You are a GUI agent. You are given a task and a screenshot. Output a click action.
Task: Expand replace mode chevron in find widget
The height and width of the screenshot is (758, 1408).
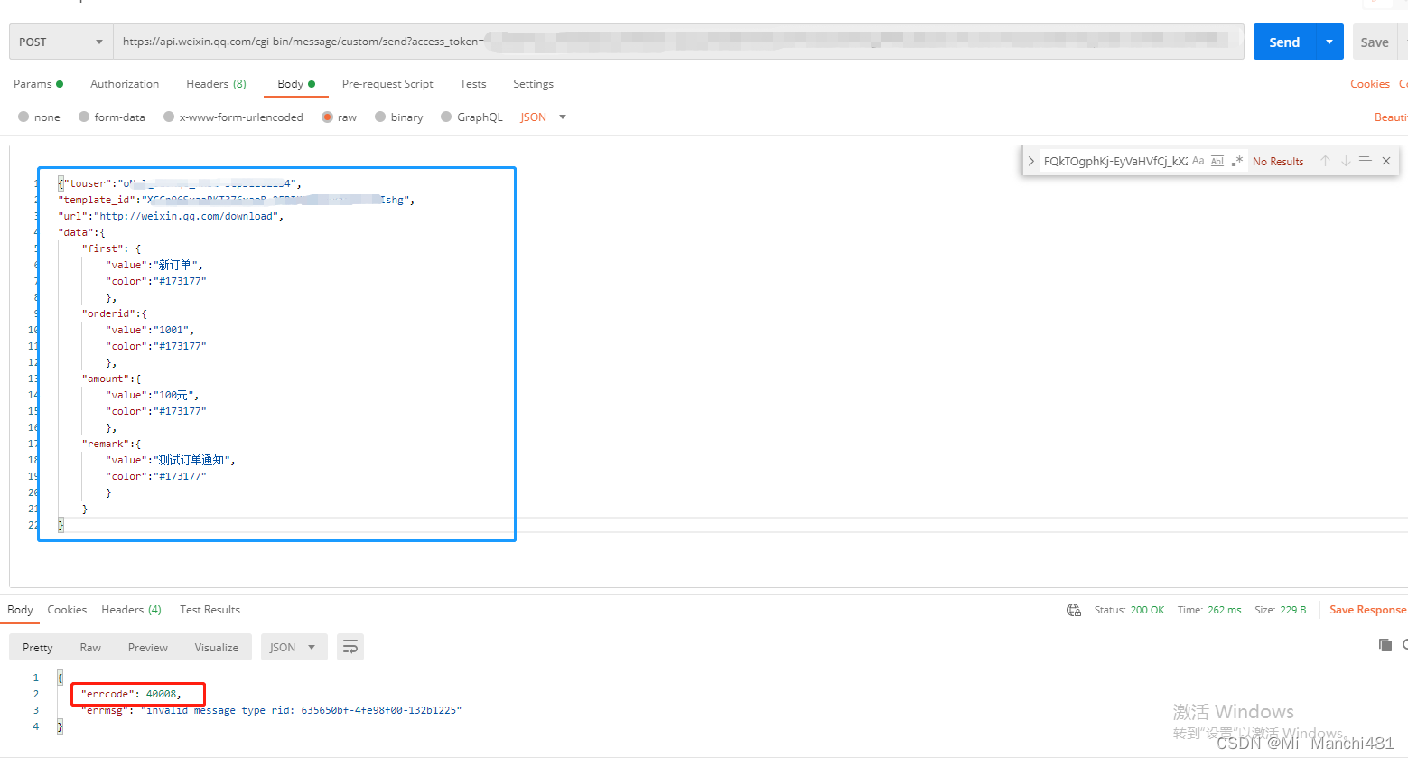coord(1031,161)
